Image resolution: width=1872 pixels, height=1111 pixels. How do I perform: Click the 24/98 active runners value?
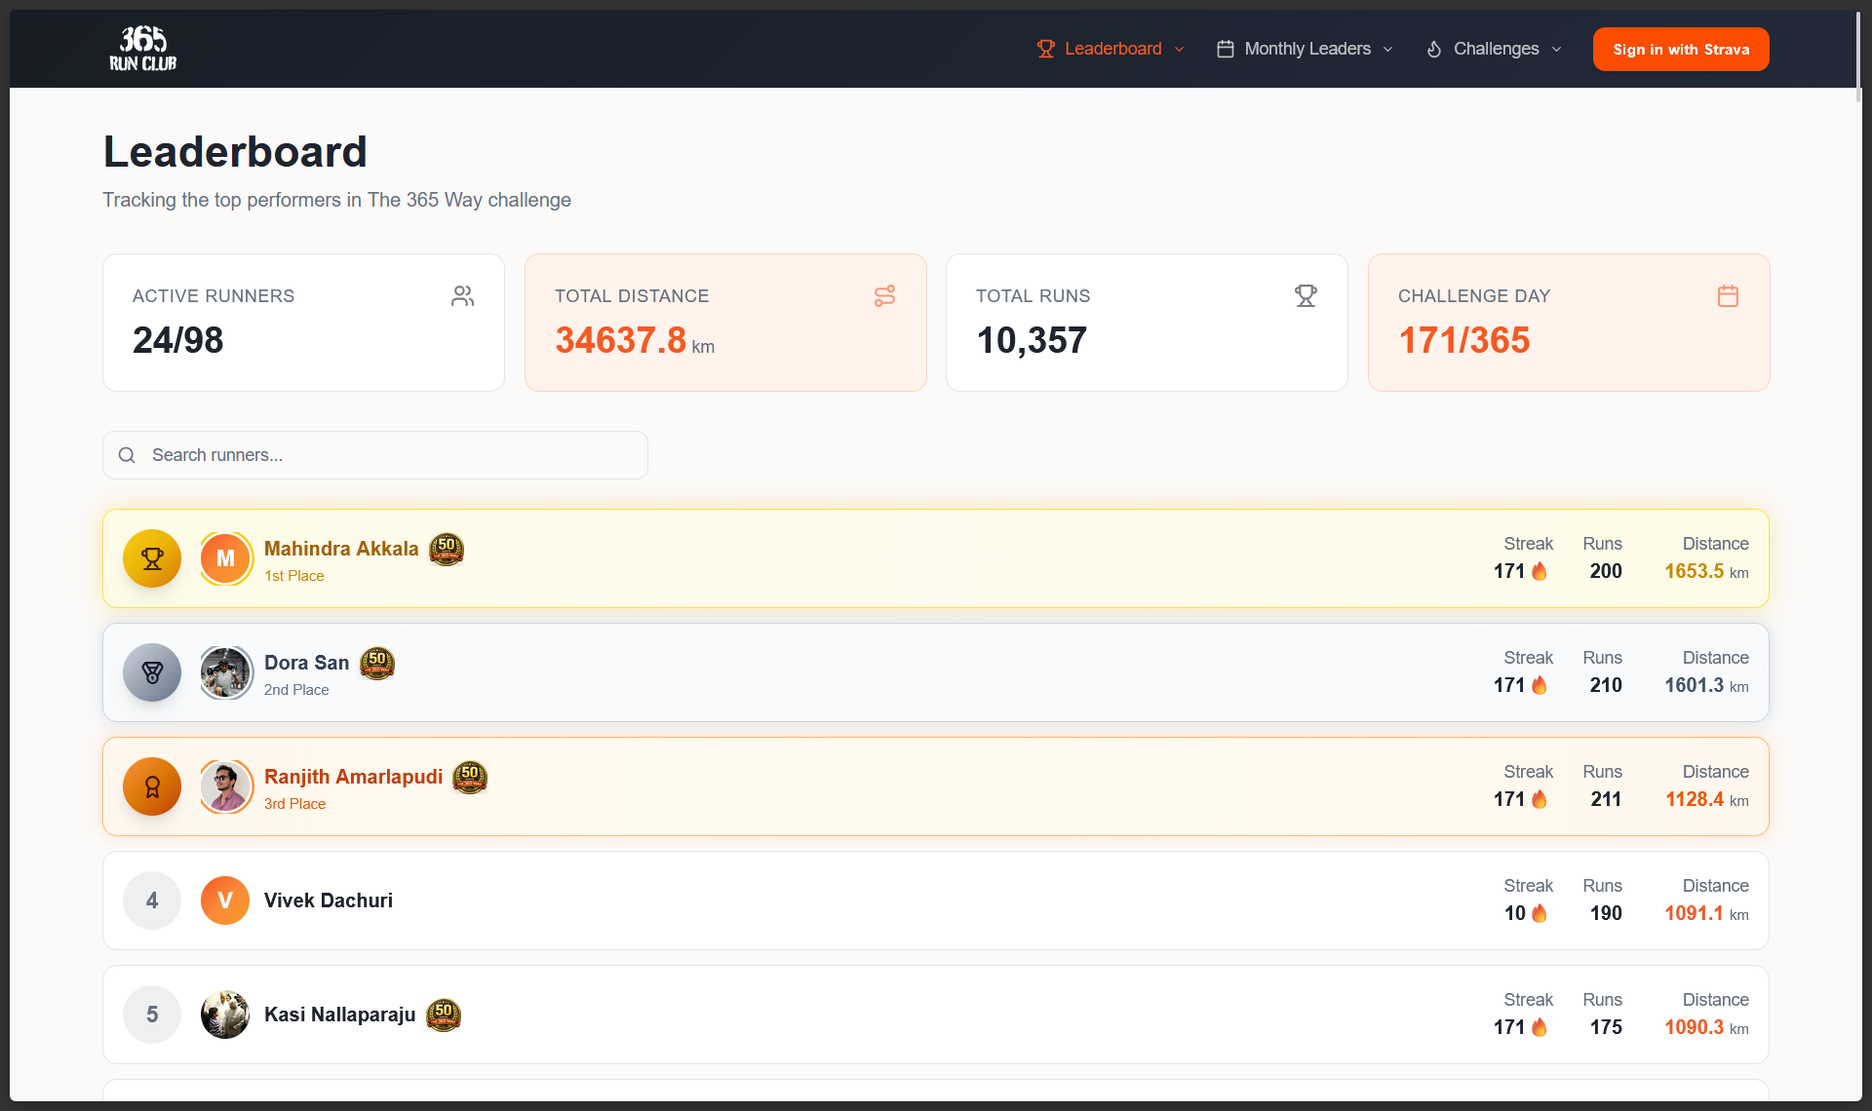pyautogui.click(x=177, y=340)
